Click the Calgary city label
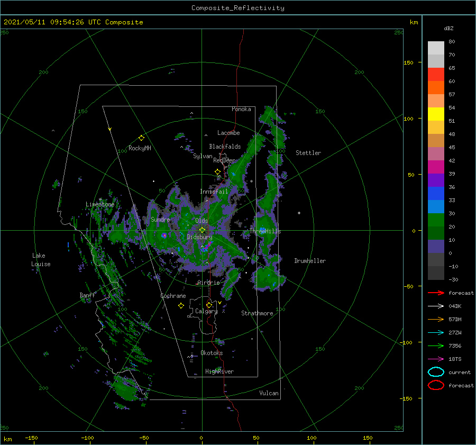This screenshot has width=476, height=445. 206,311
